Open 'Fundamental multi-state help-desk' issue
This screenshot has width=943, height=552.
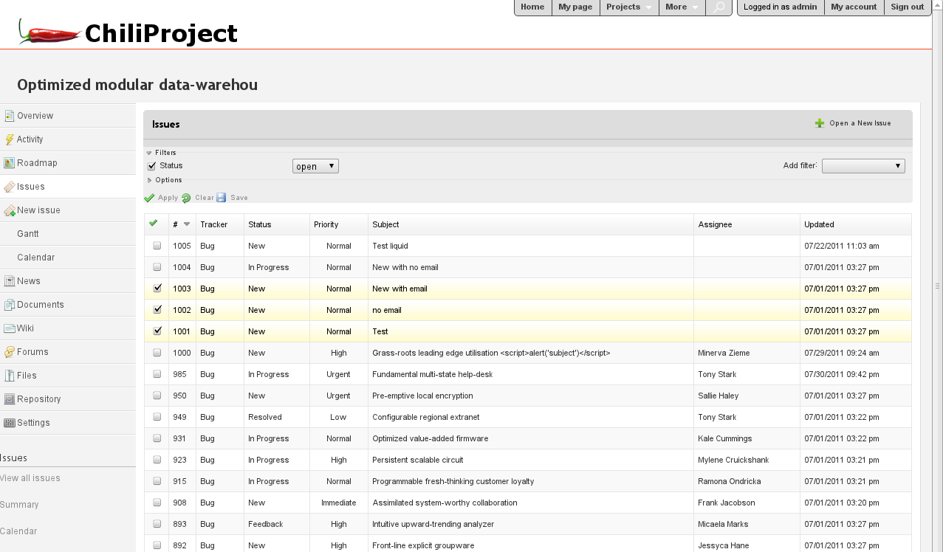click(x=432, y=374)
